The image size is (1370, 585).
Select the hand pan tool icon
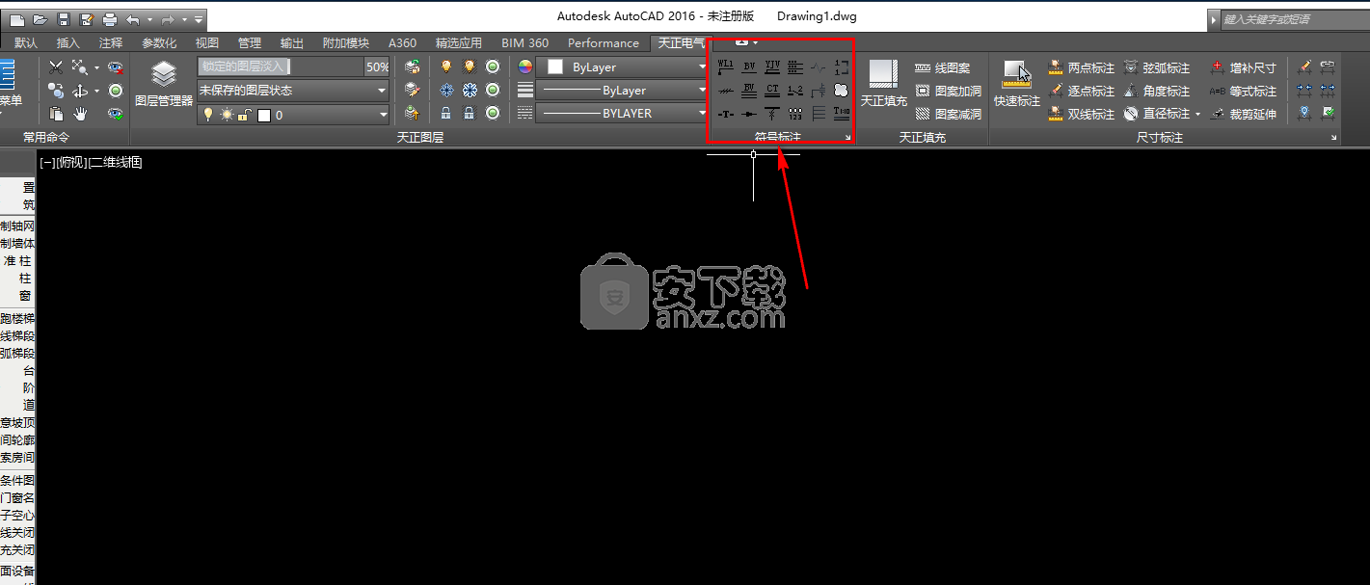[x=81, y=114]
